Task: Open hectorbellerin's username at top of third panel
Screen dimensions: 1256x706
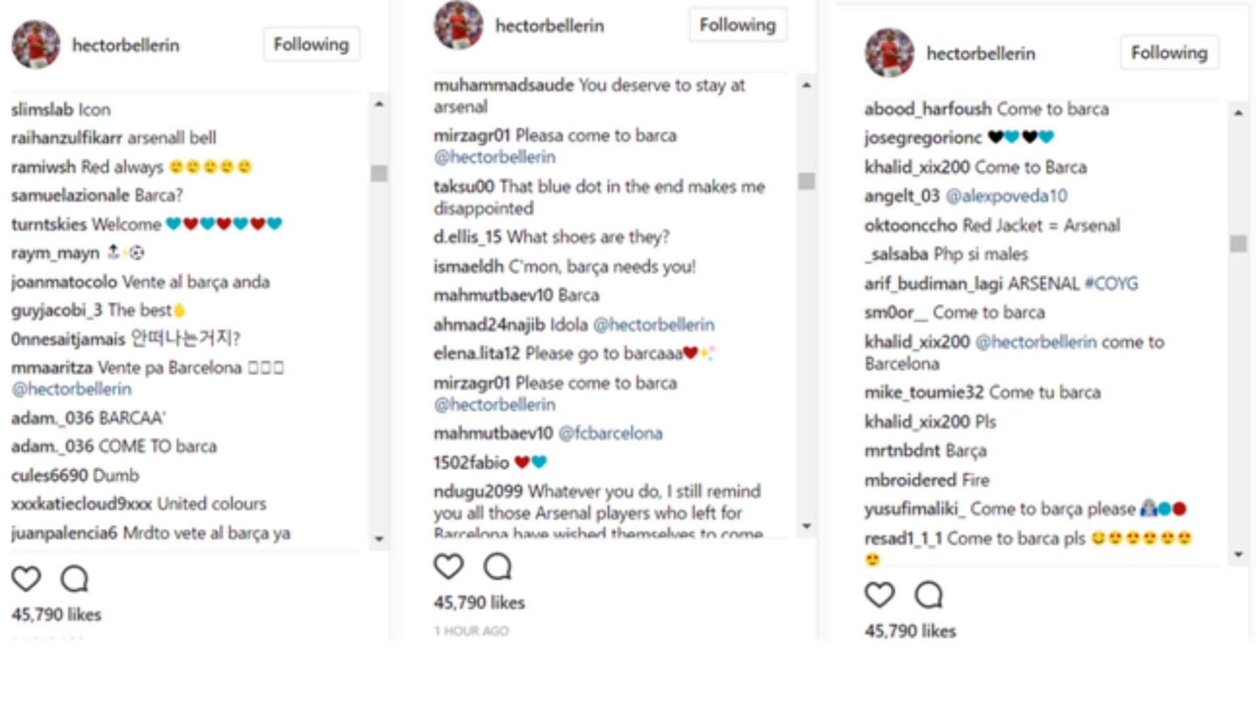Action: 981,53
